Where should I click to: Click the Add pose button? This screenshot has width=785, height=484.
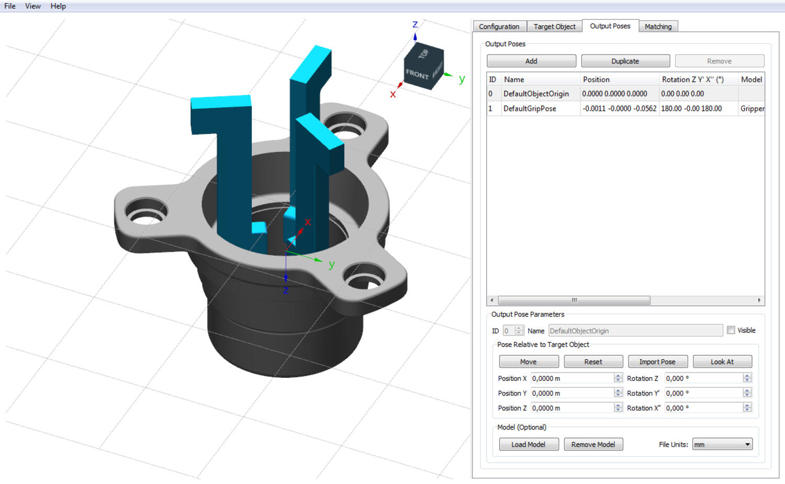(x=531, y=61)
